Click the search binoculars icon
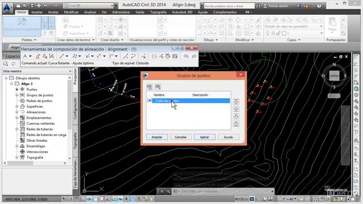Viewport: 363px width, 204px height. pos(259,6)
